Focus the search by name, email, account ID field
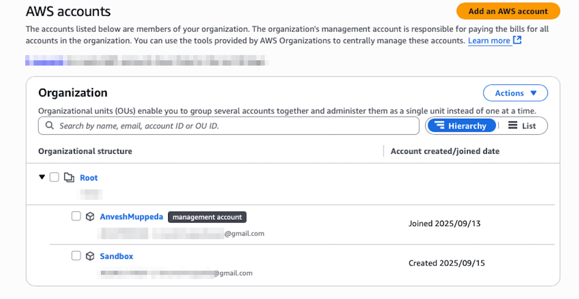This screenshot has width=579, height=299. pyautogui.click(x=229, y=126)
